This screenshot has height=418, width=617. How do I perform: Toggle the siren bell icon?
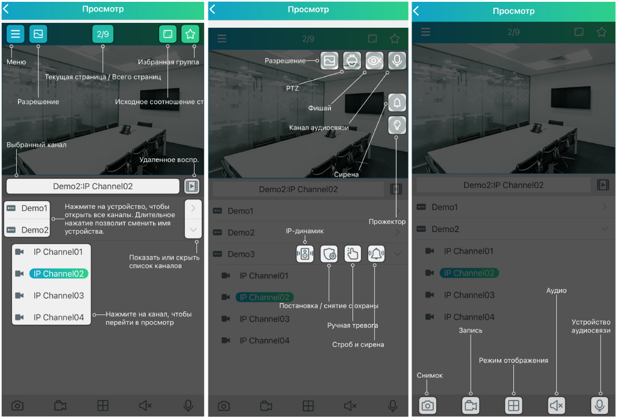coord(397,103)
